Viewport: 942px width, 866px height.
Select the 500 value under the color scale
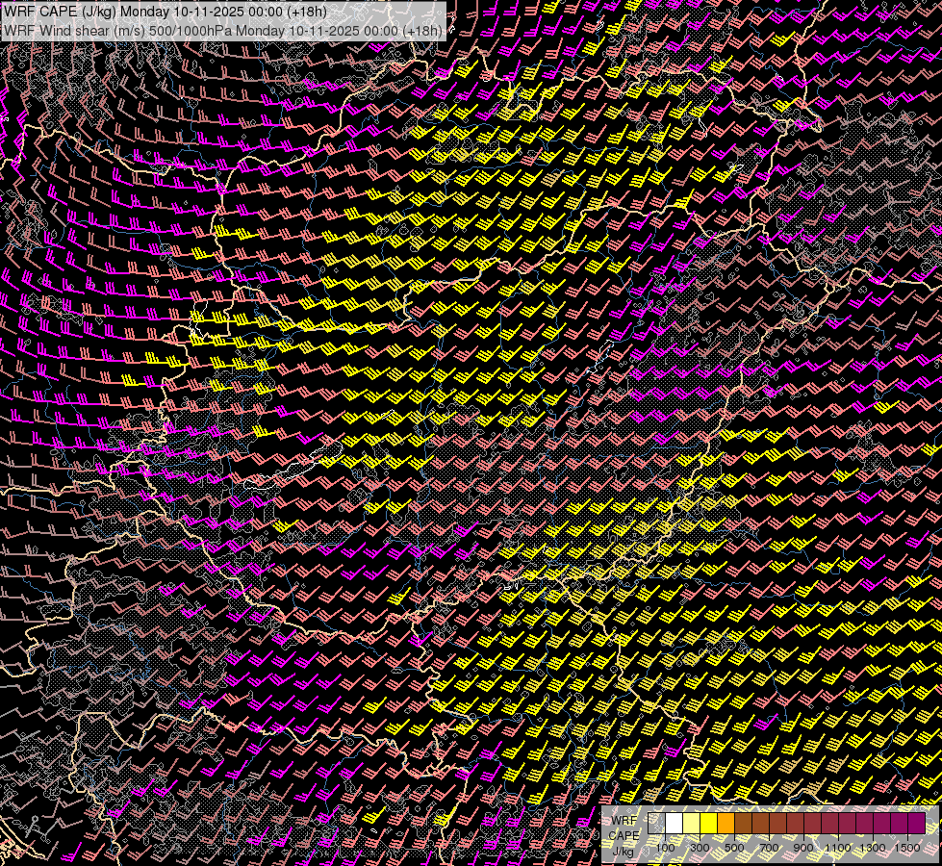click(734, 848)
